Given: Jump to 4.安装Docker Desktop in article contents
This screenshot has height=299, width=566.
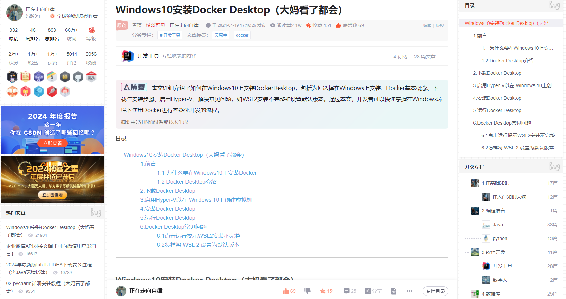Looking at the screenshot, I should tap(168, 209).
